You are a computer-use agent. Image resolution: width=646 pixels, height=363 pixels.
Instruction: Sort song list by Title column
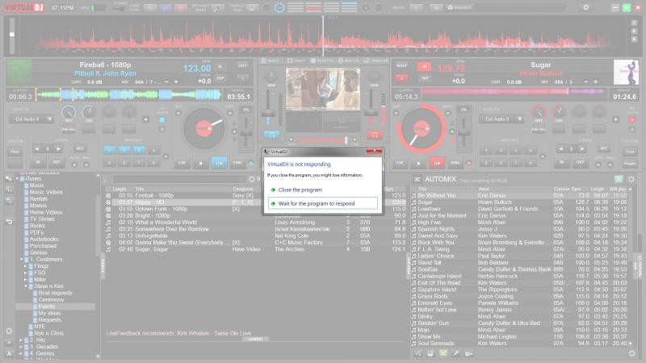pyautogui.click(x=140, y=189)
